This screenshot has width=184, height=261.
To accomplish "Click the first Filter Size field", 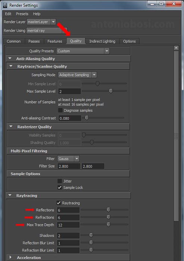I will click(x=69, y=166).
